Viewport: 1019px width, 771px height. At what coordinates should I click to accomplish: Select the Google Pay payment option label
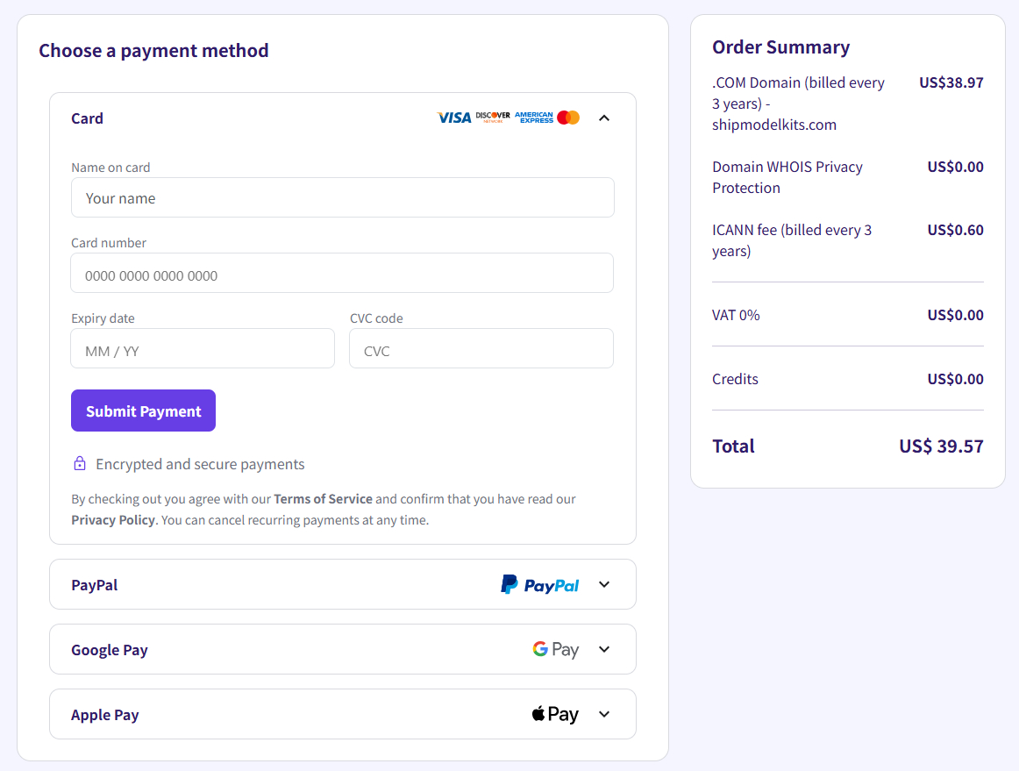pyautogui.click(x=110, y=650)
